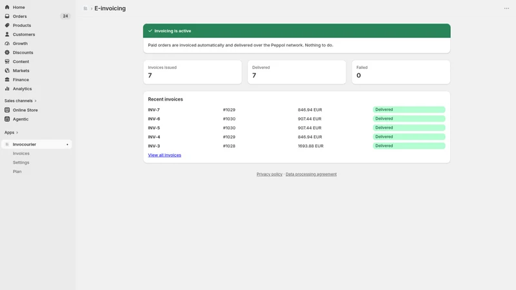Viewport: 516px width, 290px height.
Task: Click invoice INV-3
Action: point(154,146)
